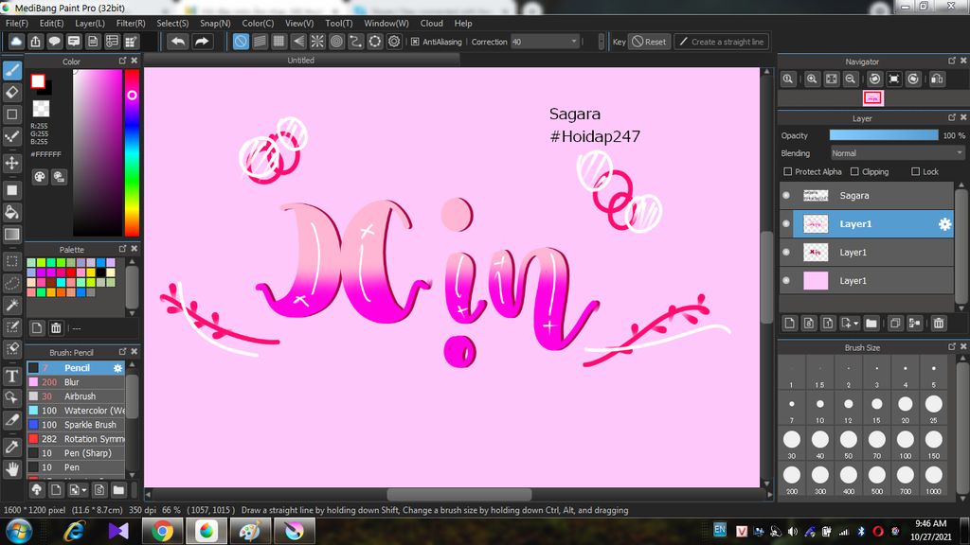
Task: Select the Gradient tool
Action: coord(11,235)
